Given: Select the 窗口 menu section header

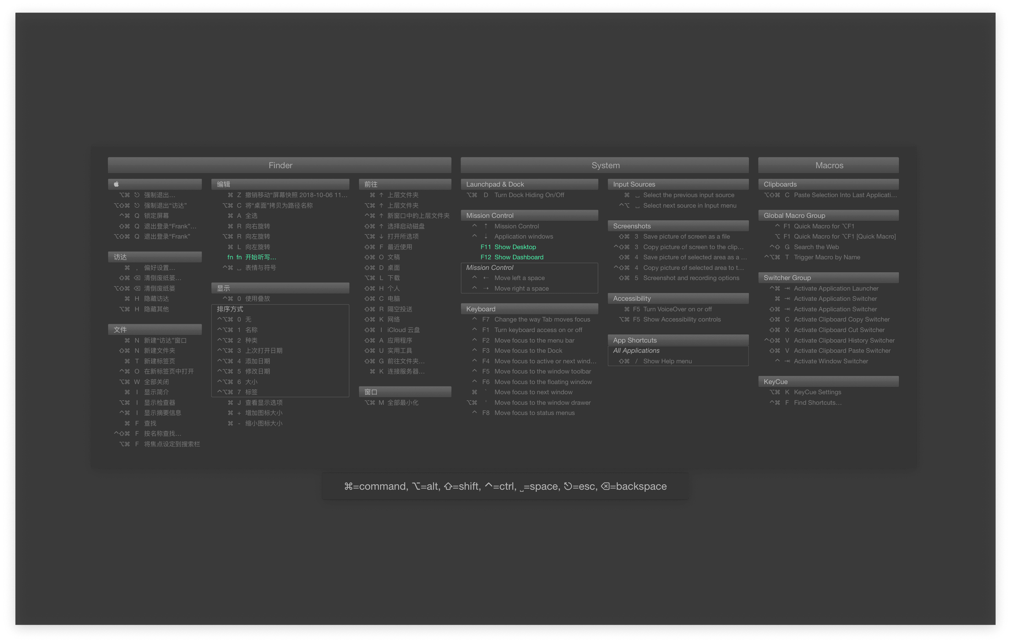Looking at the screenshot, I should (x=405, y=392).
